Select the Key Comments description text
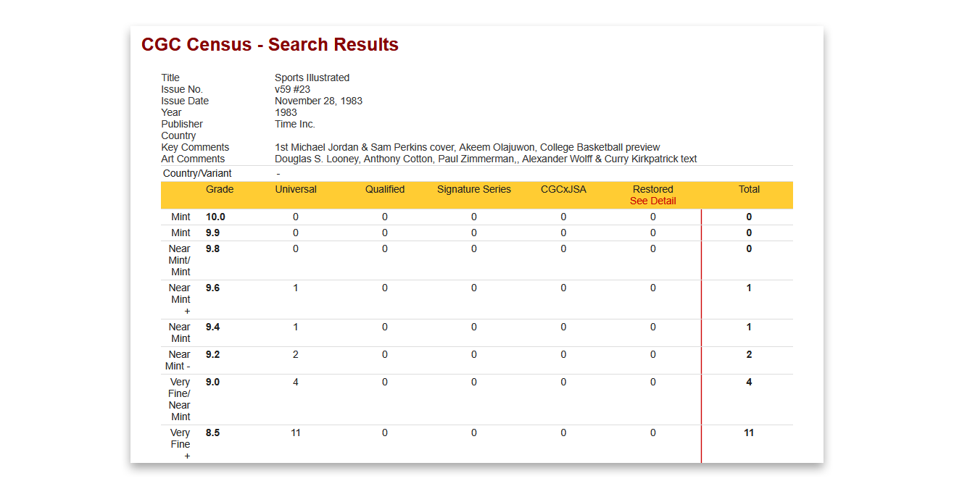 click(467, 147)
